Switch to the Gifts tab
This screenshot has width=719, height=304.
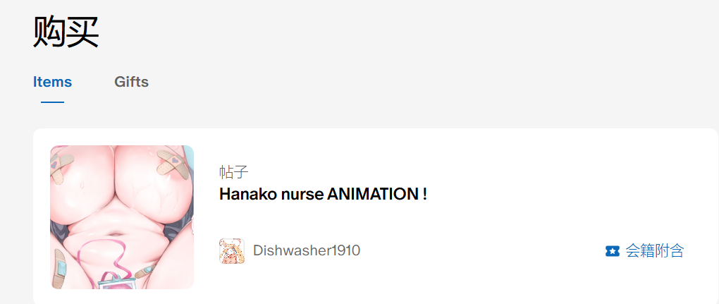[131, 82]
